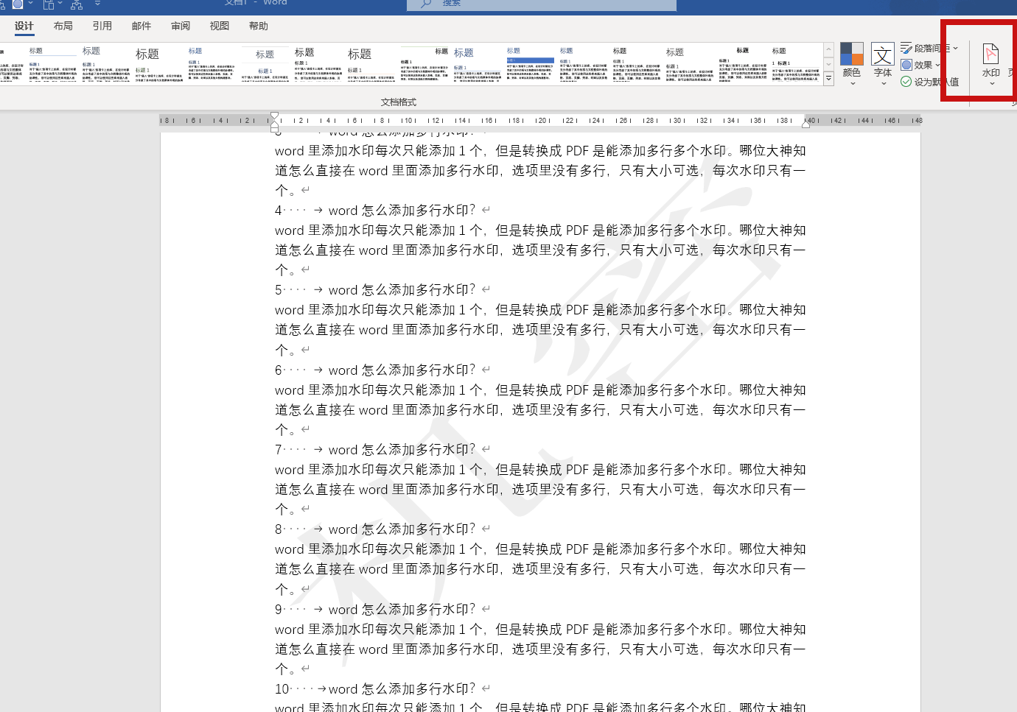Apply style thumbnail with right-aligned 标题
Screen dimensions: 1017x712
coord(424,63)
